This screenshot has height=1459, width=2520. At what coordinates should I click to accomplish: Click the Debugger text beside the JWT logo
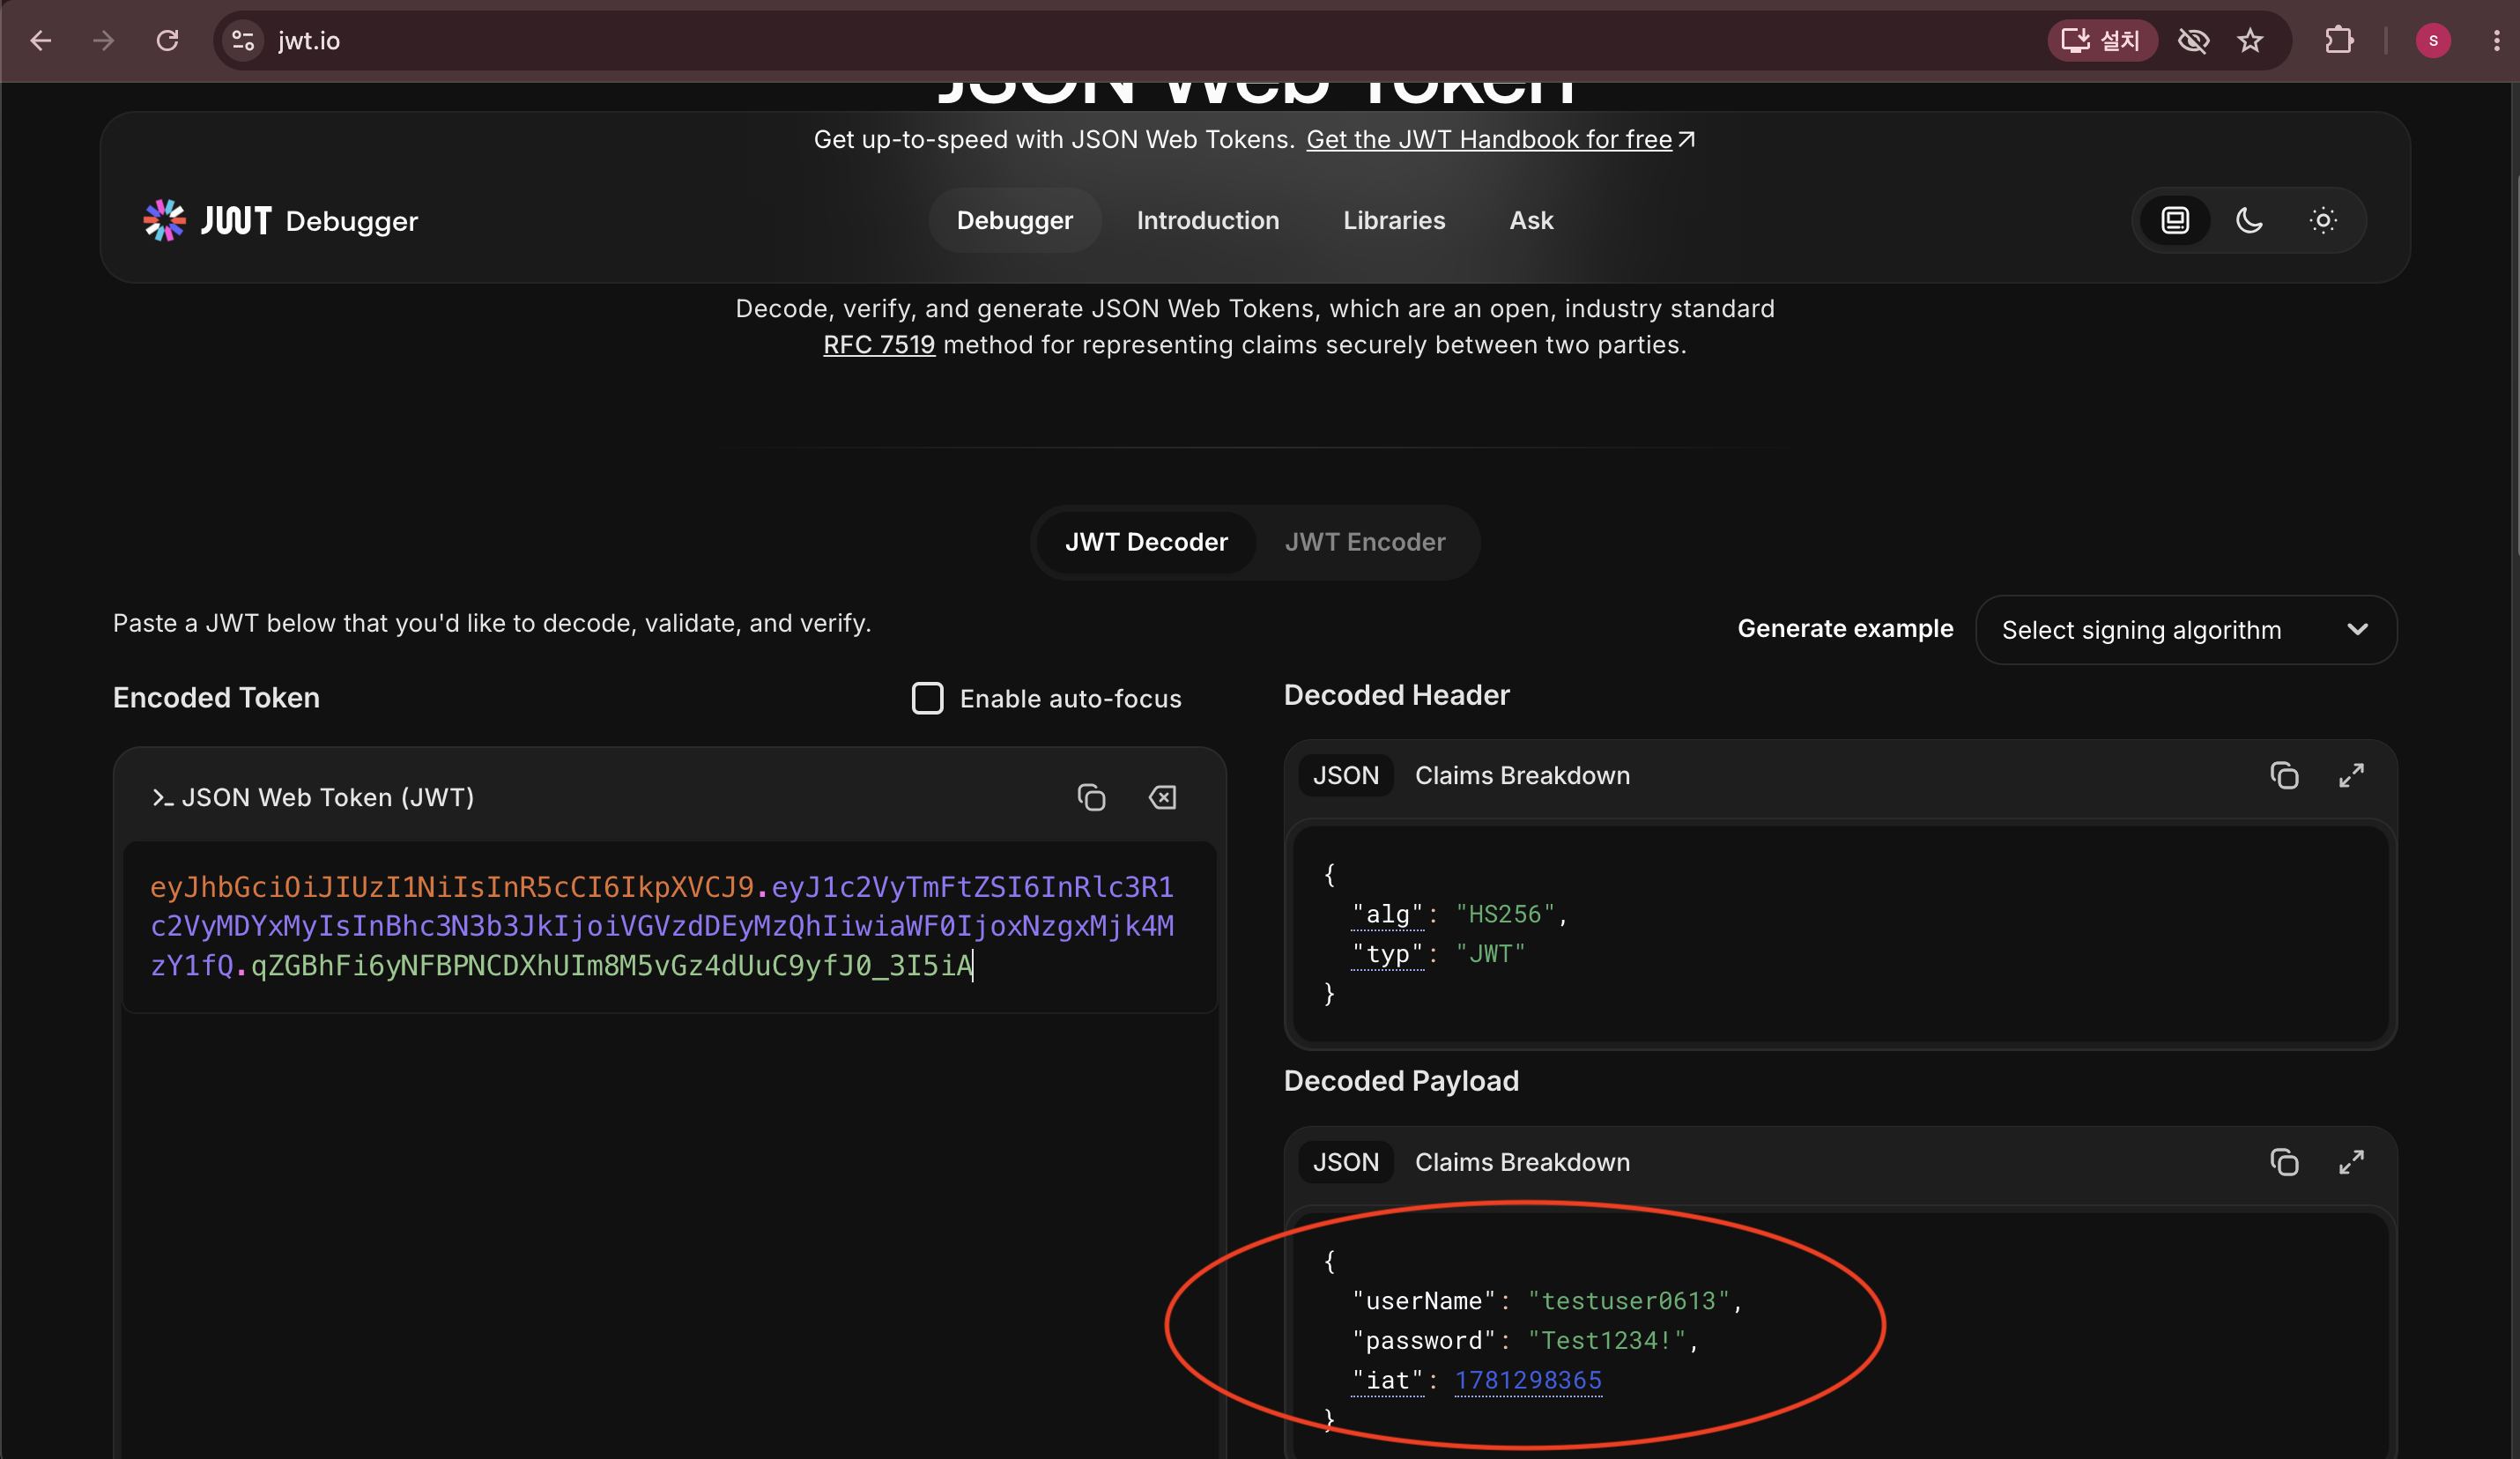[352, 221]
